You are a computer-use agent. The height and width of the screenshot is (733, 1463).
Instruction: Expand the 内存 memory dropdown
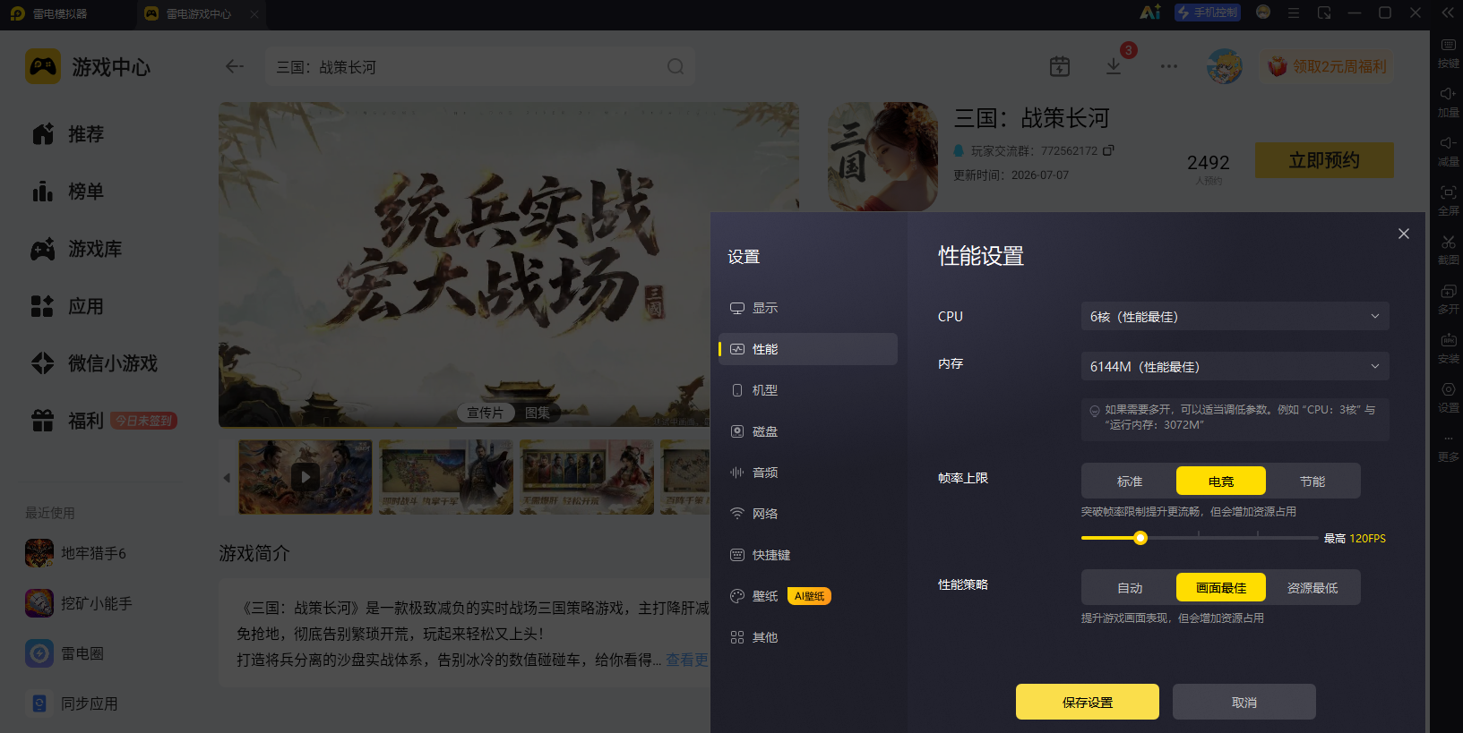click(1235, 366)
